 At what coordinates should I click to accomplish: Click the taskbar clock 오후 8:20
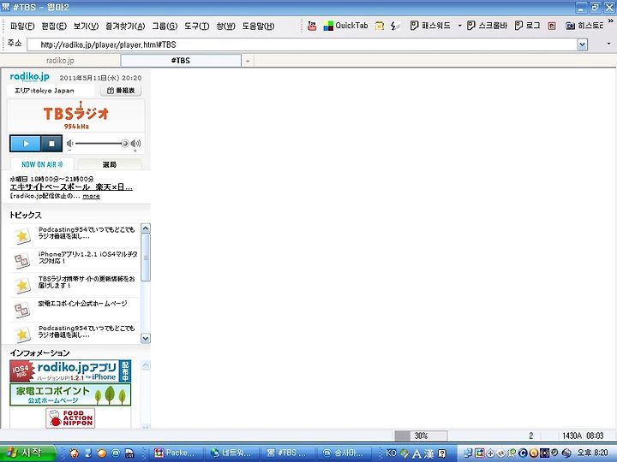click(x=593, y=453)
